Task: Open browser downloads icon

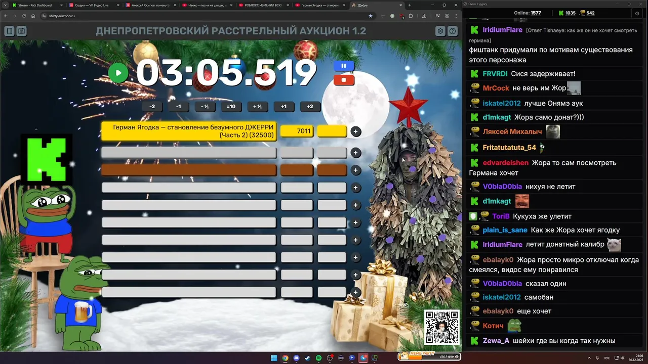Action: (x=424, y=16)
